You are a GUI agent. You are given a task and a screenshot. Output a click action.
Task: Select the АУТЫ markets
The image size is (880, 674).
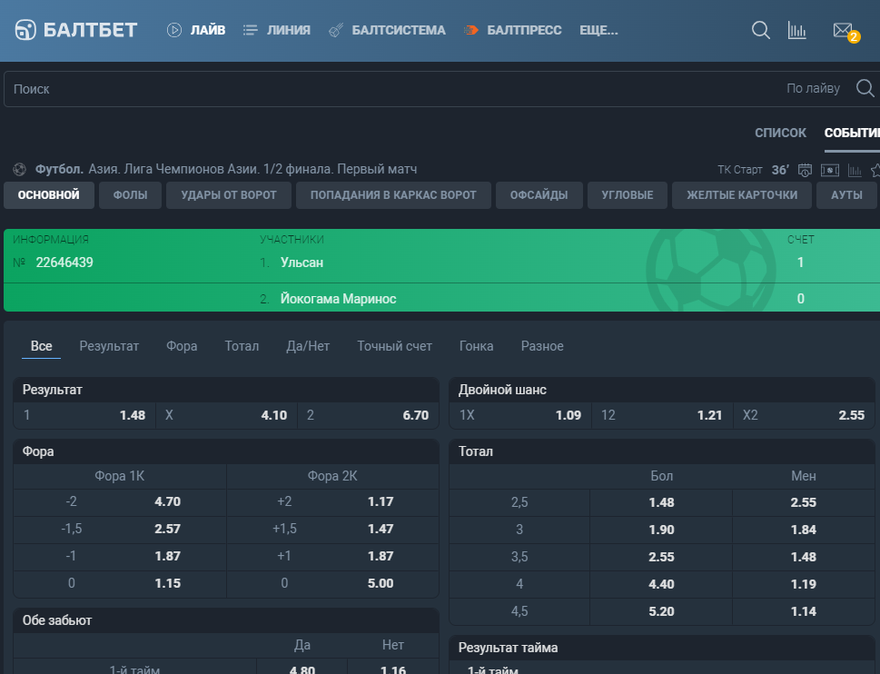tap(846, 195)
